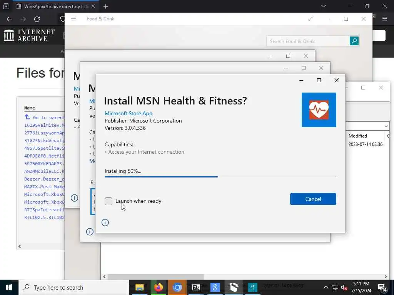Viewport: 394px width, 295px height.
Task: Click the info icon in the middle installer window
Action: (90, 232)
